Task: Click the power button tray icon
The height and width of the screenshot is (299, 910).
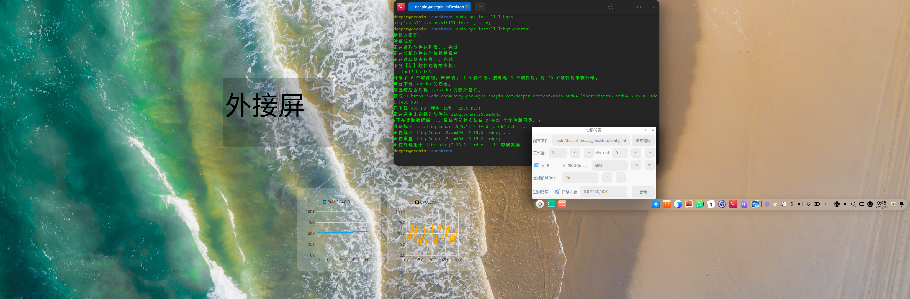Action: [x=870, y=204]
